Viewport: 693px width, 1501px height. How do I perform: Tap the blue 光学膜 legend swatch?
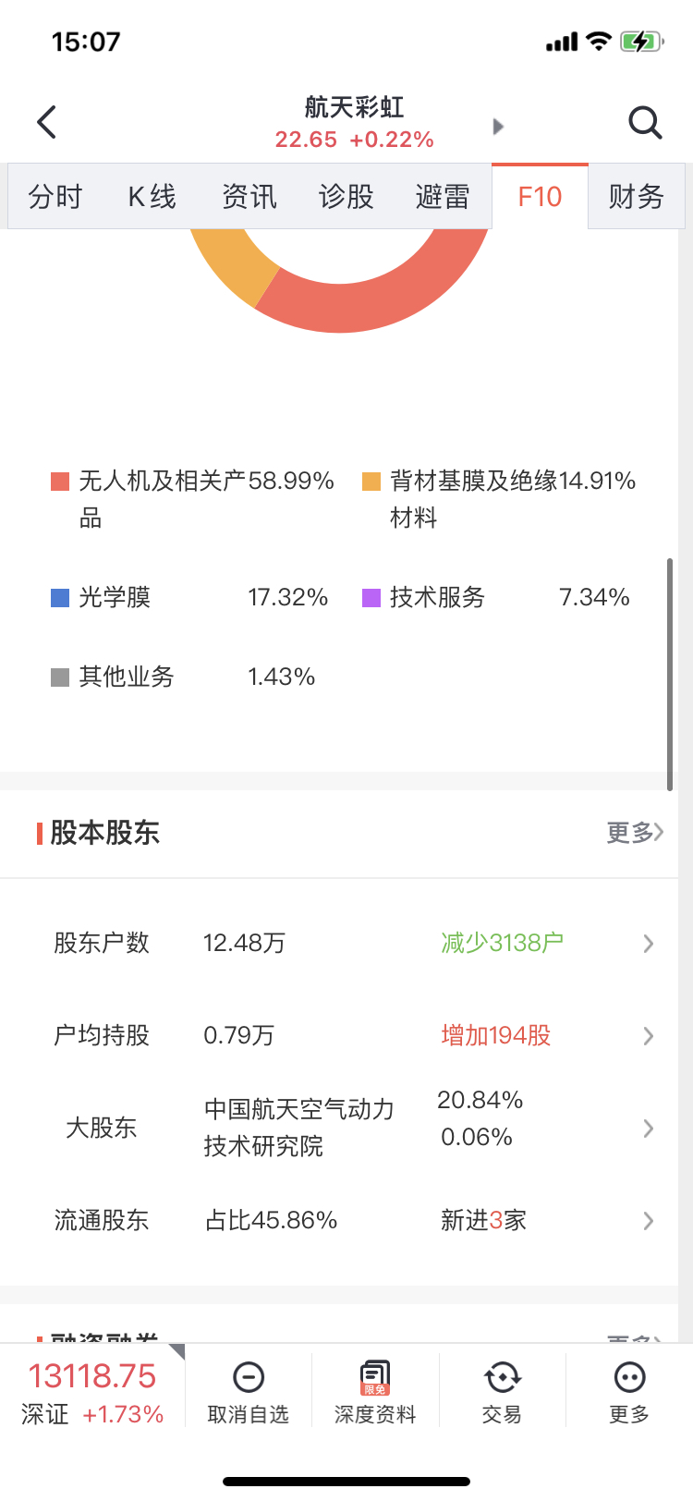point(60,598)
